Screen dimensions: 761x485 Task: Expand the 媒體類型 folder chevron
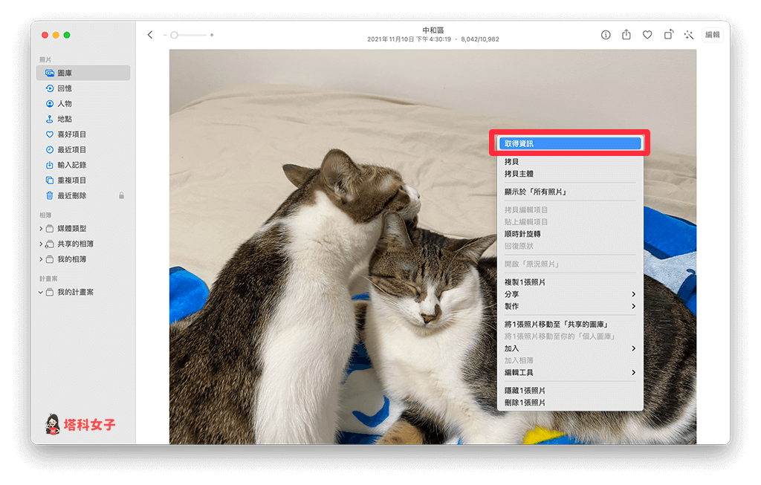pos(41,229)
